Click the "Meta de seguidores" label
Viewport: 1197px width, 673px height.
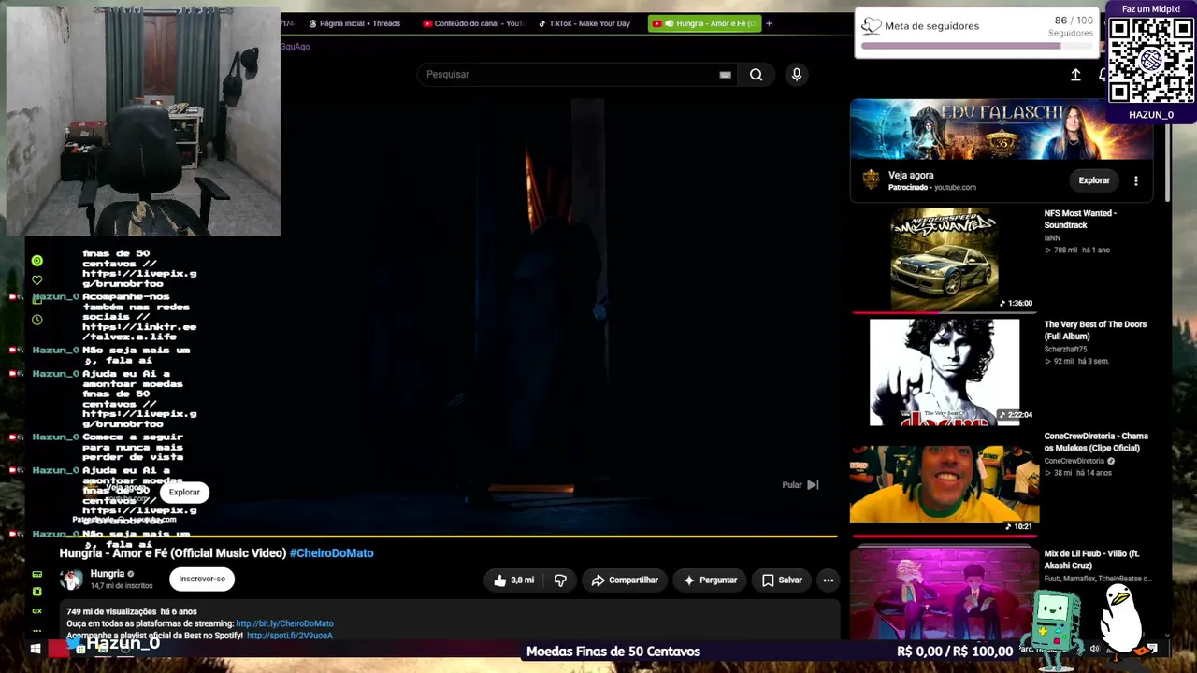pos(931,26)
